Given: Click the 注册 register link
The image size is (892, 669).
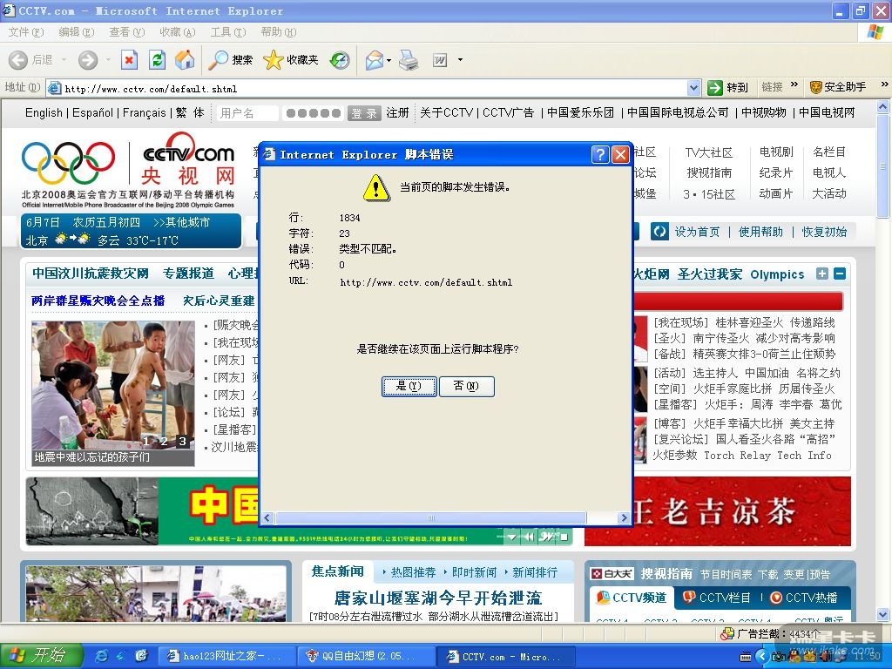Looking at the screenshot, I should coord(397,112).
